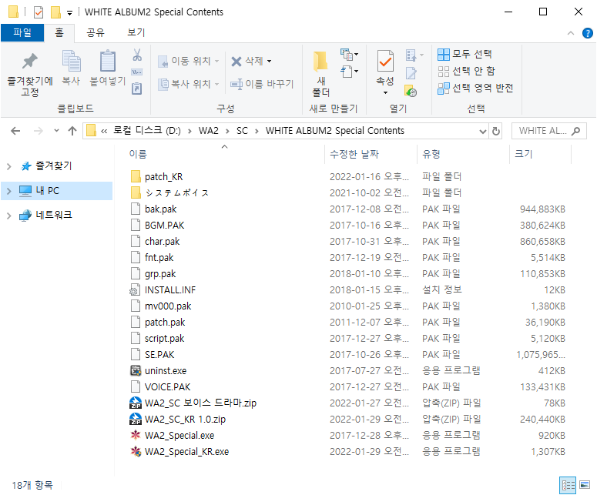
Task: Go back with the left arrow
Action: click(15, 131)
